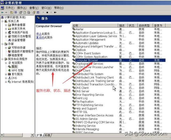Select Internet 信息服务 in the tree

[23, 82]
